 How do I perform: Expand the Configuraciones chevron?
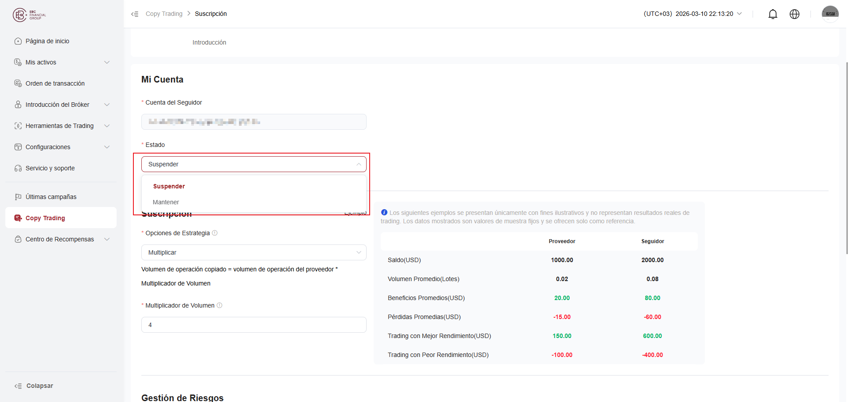107,147
